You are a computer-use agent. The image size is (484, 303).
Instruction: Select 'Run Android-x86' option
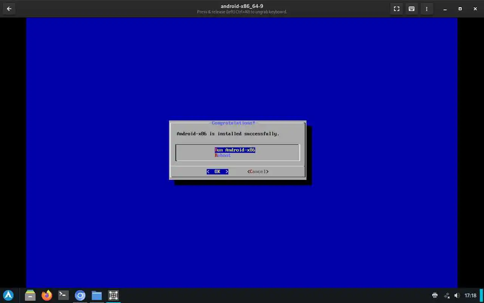[235, 150]
